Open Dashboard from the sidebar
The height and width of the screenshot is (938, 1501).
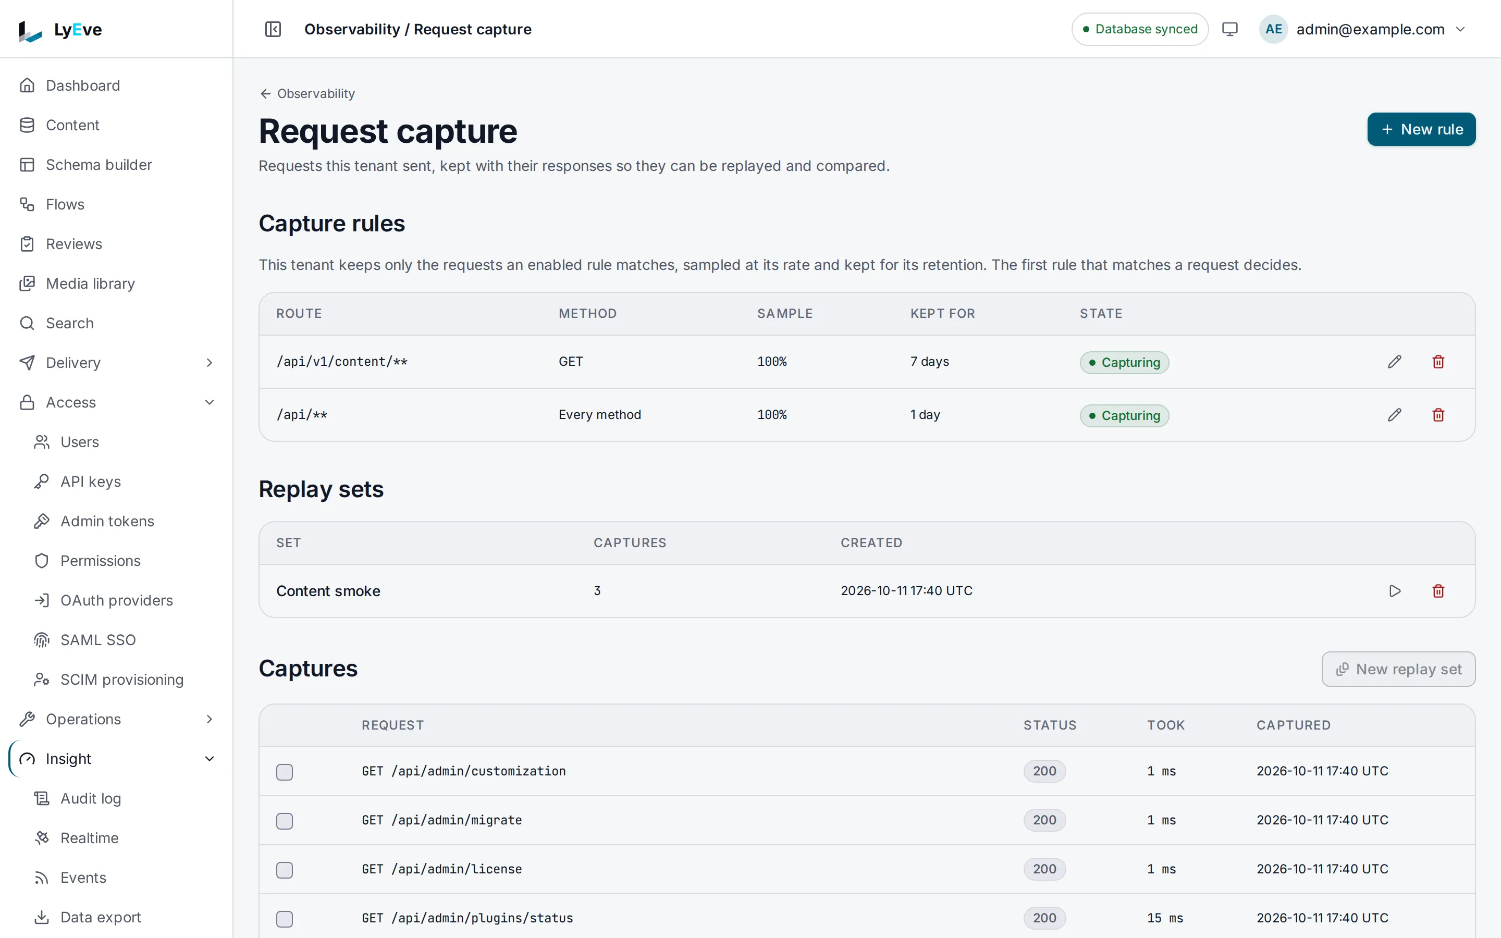click(116, 85)
